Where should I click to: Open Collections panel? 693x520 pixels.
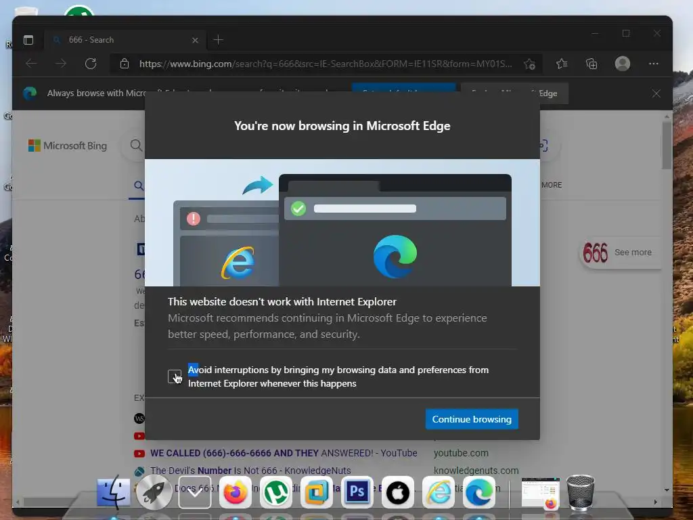tap(591, 64)
